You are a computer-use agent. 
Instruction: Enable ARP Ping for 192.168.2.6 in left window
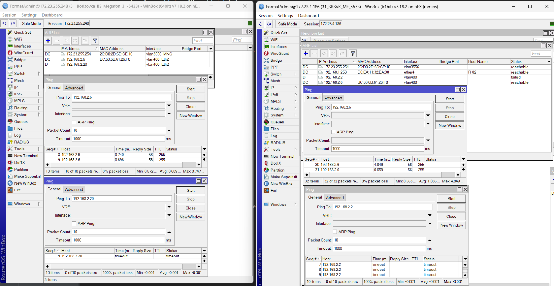click(x=74, y=122)
